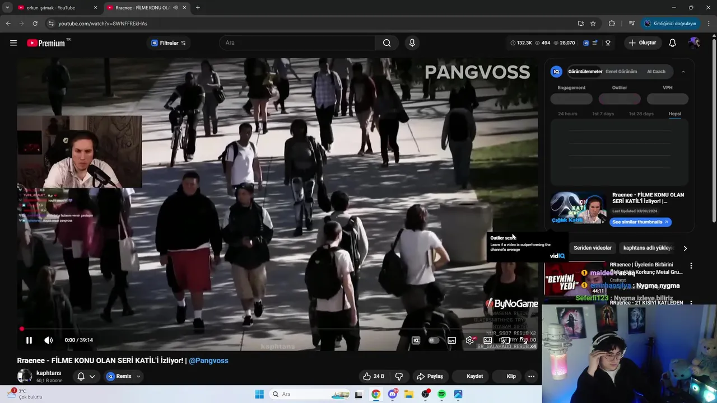Open the vidIQ list icon in header bar
Screen dimensions: 717x403
[x=595, y=43]
